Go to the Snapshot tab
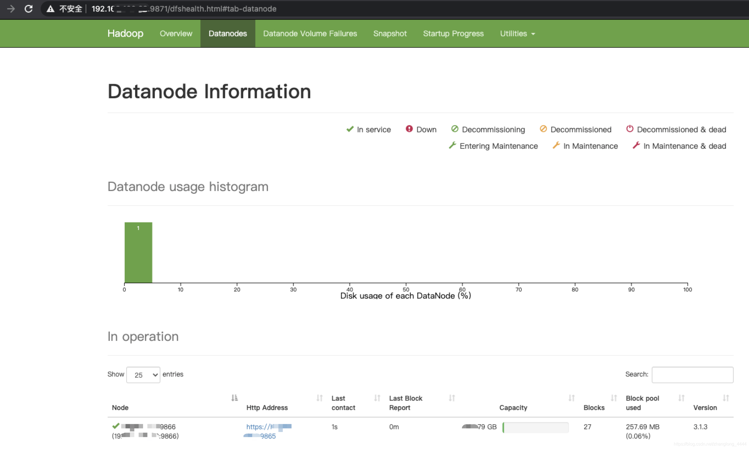 coord(390,33)
